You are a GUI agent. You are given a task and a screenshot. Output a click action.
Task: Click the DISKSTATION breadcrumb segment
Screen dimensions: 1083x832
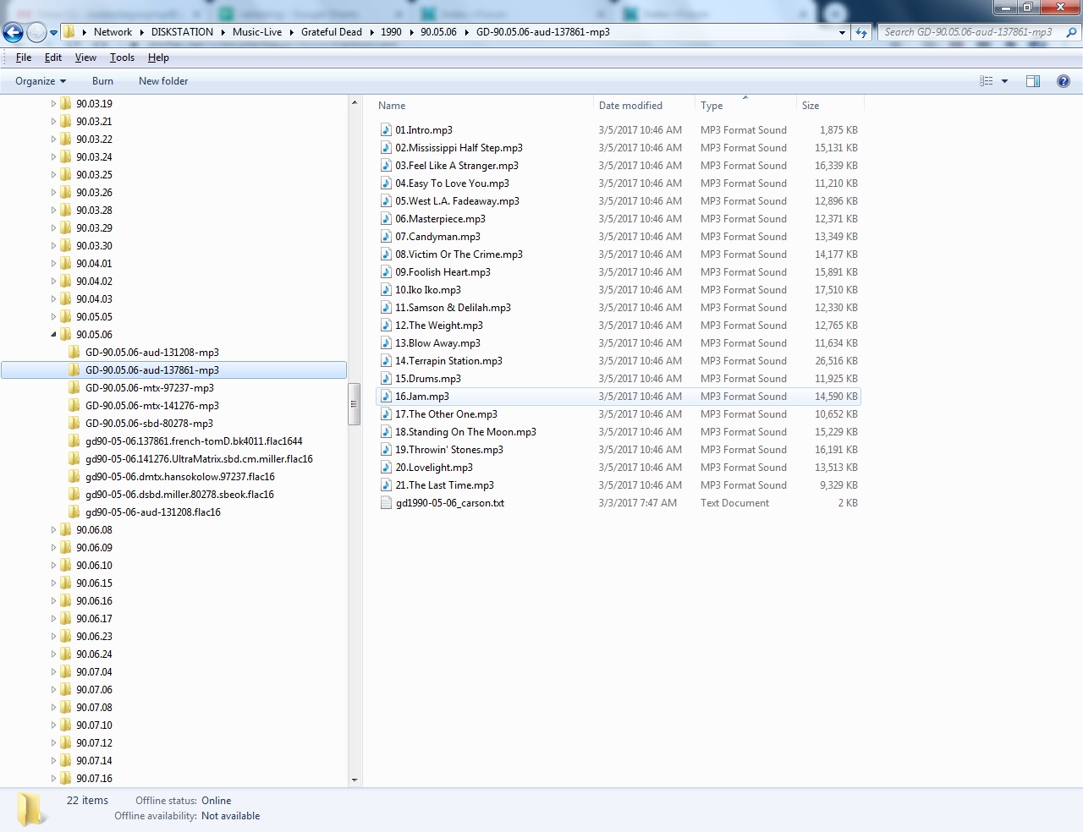(x=182, y=32)
